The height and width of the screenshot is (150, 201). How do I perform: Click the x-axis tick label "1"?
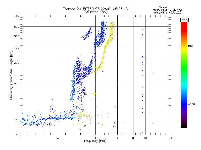pyautogui.click(x=20, y=138)
